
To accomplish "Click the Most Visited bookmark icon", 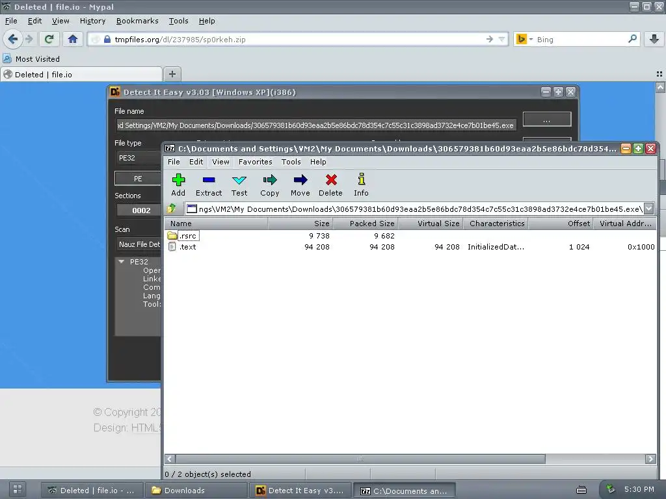I will tap(7, 58).
